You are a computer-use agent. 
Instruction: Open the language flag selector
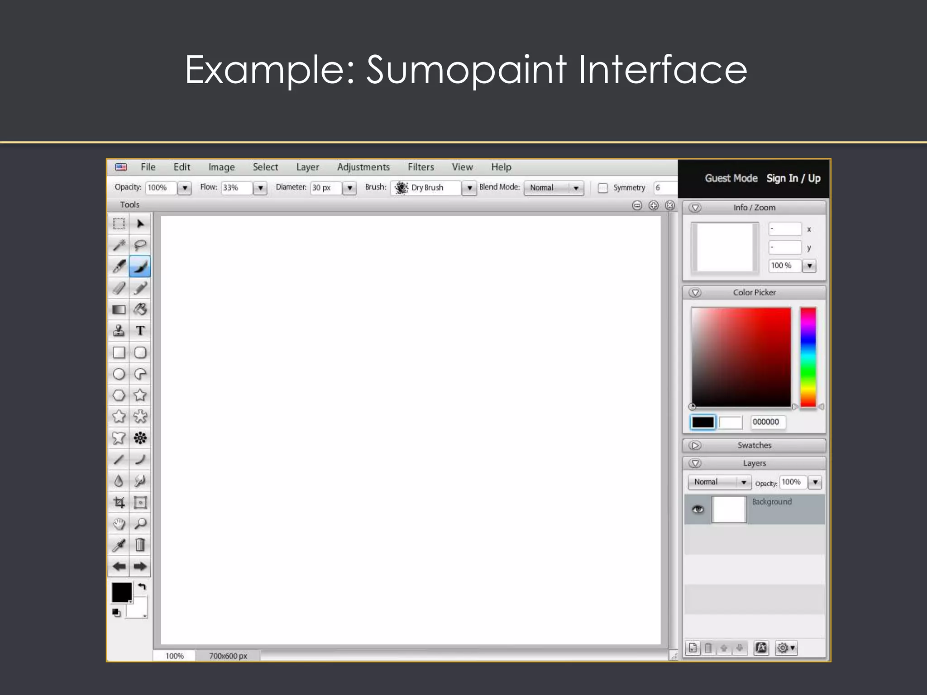click(121, 167)
